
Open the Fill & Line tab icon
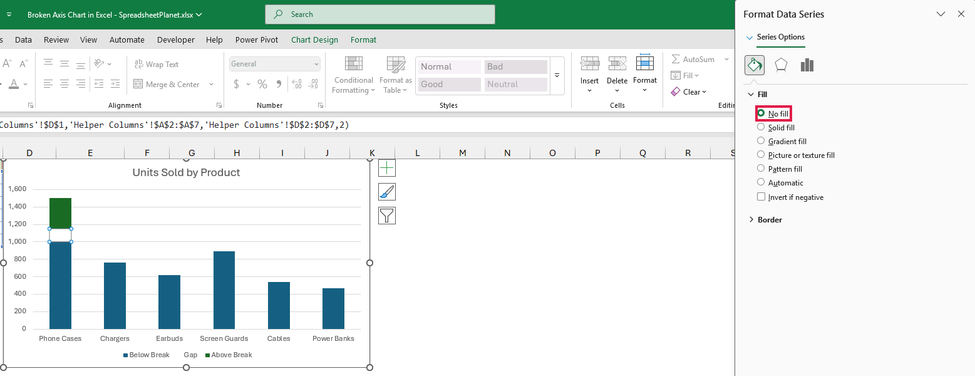[x=755, y=65]
